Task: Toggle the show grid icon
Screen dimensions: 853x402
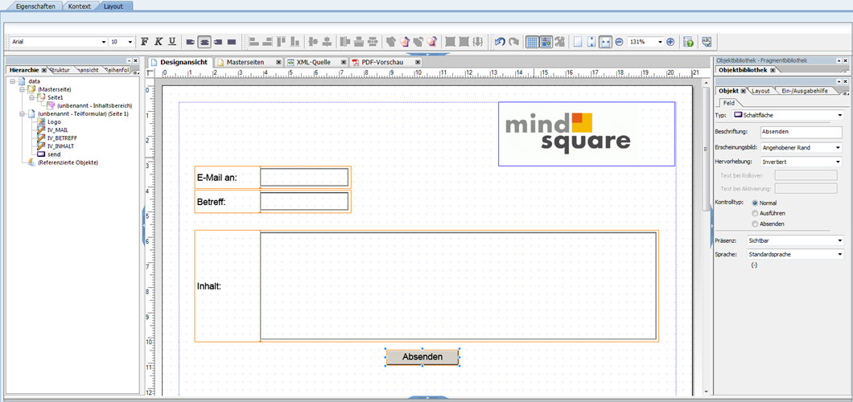Action: [533, 41]
